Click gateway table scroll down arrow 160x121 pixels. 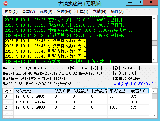[x=154, y=115]
